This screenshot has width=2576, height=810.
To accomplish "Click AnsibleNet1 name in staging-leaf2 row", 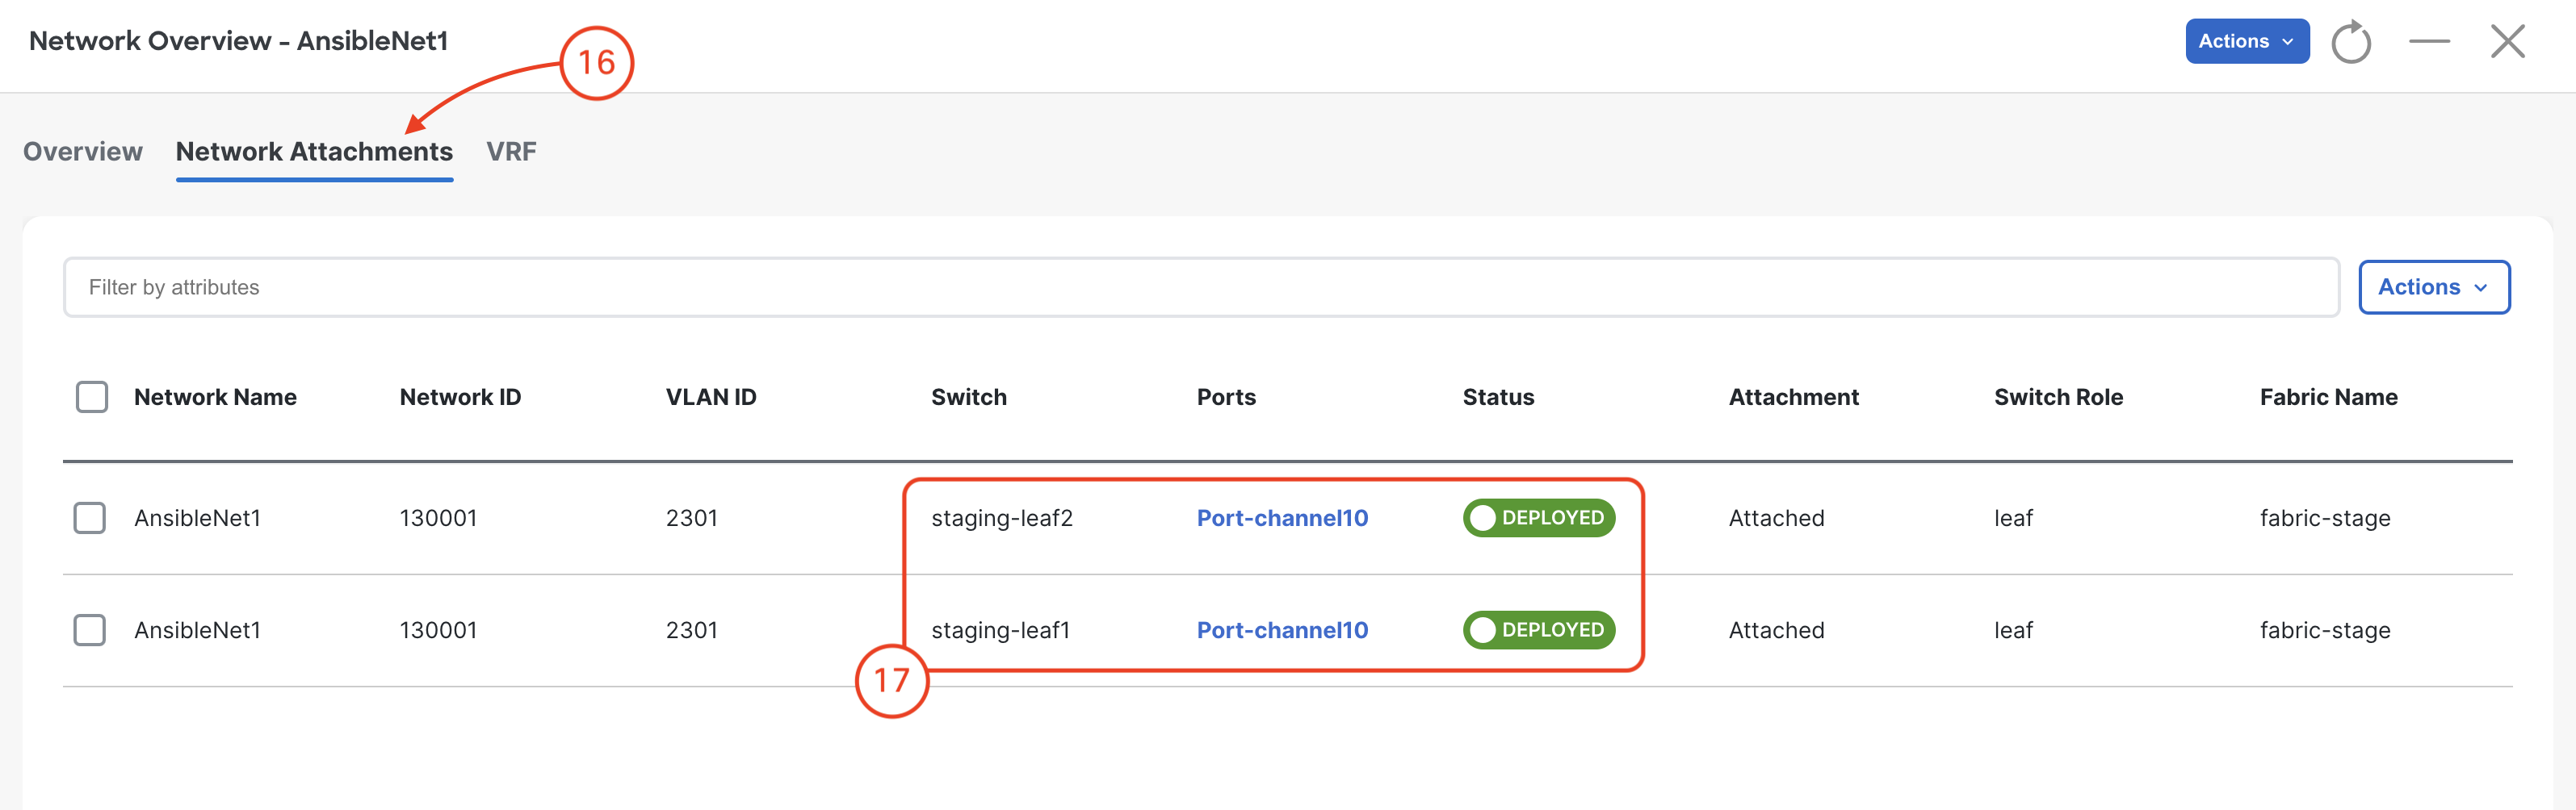I will 197,519.
